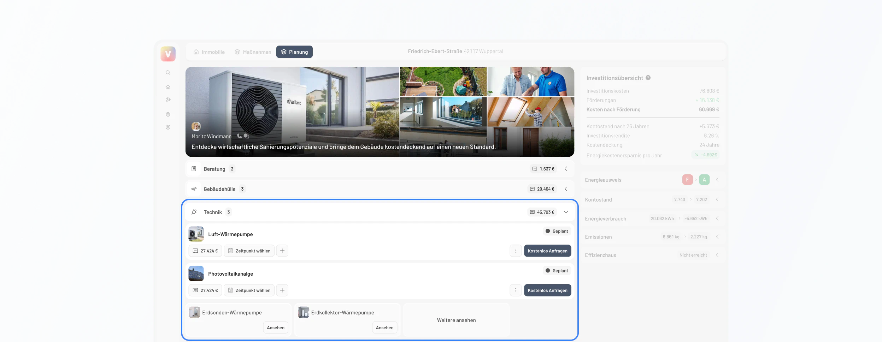The image size is (882, 342).
Task: Click the green -4.692€ savings badge
Action: coord(706,155)
